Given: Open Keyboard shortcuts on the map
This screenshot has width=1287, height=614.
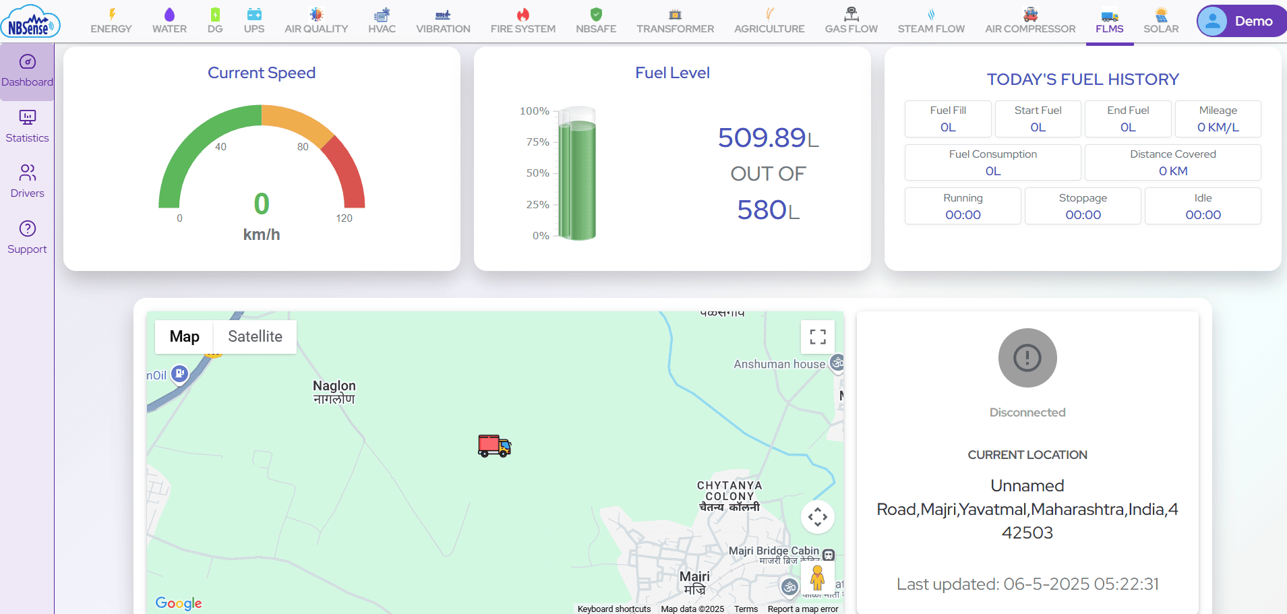Looking at the screenshot, I should (614, 609).
